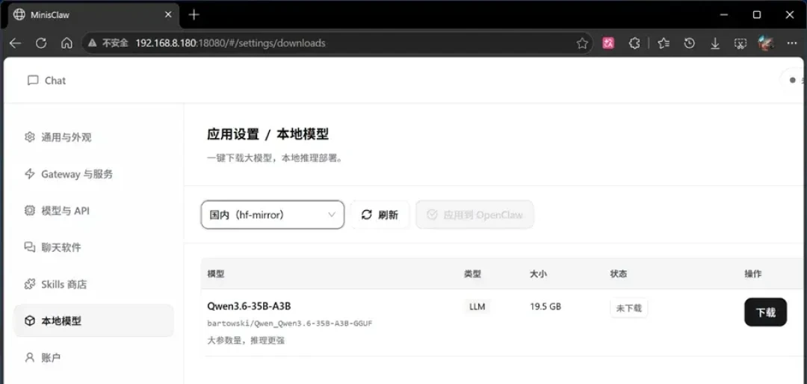The width and height of the screenshot is (807, 384).
Task: Click 下载 for Qwen3.6-35B-A3B
Action: point(765,312)
